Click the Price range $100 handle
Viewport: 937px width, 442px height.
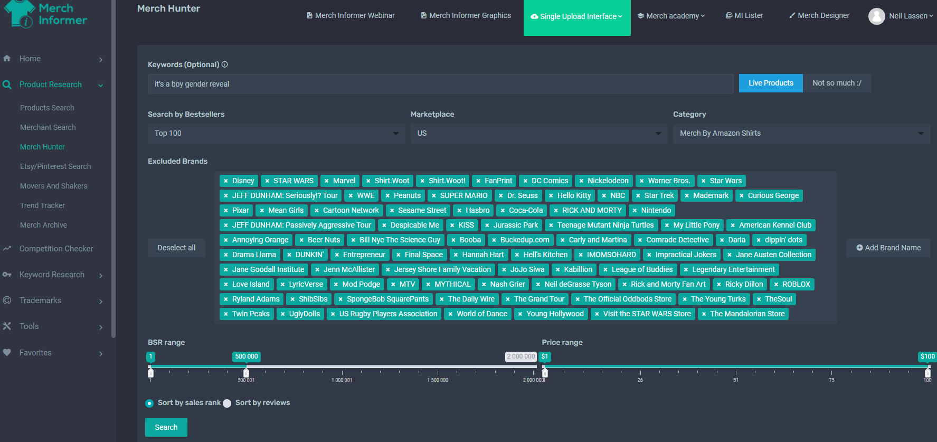(x=927, y=372)
